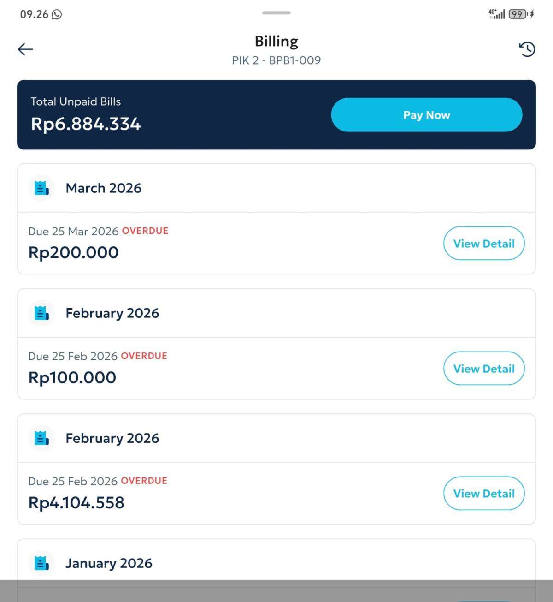Select the March 2026 bill header
This screenshot has width=553, height=602.
tap(104, 188)
